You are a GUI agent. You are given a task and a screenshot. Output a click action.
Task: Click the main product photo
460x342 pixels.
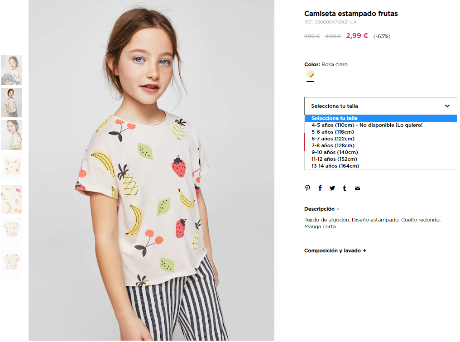tap(151, 170)
